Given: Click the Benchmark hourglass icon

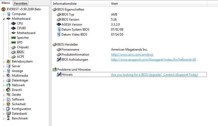Looking at the screenshot, I should [8, 118].
